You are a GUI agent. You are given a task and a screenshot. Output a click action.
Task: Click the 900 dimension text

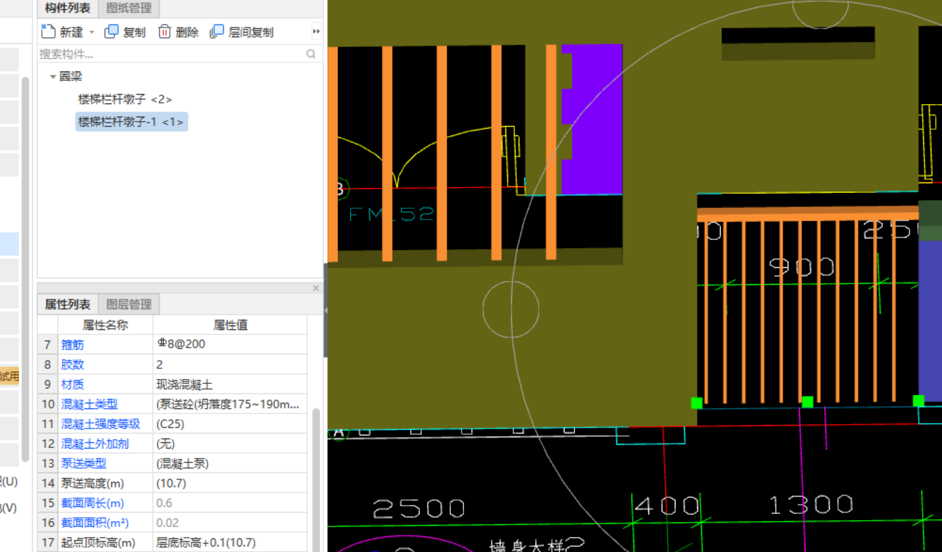click(x=802, y=268)
